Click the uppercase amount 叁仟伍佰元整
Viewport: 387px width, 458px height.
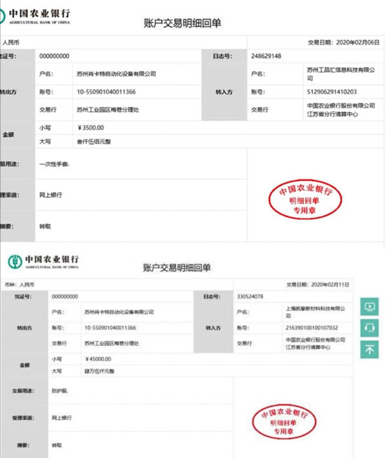click(94, 142)
